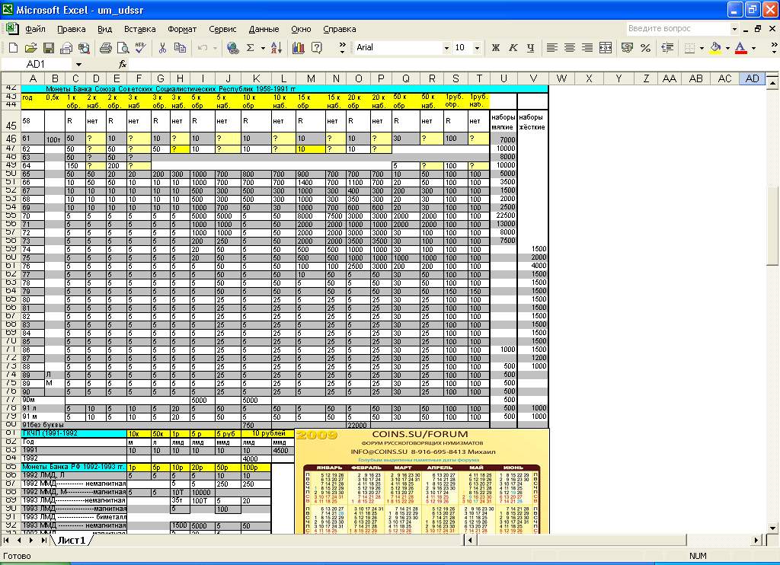The width and height of the screenshot is (780, 565).
Task: Expand the Arial font name dropdown
Action: point(445,48)
